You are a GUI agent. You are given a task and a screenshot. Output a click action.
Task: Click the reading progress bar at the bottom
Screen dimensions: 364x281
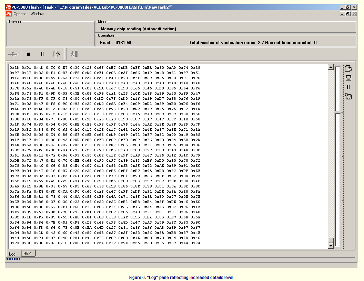coord(181,259)
